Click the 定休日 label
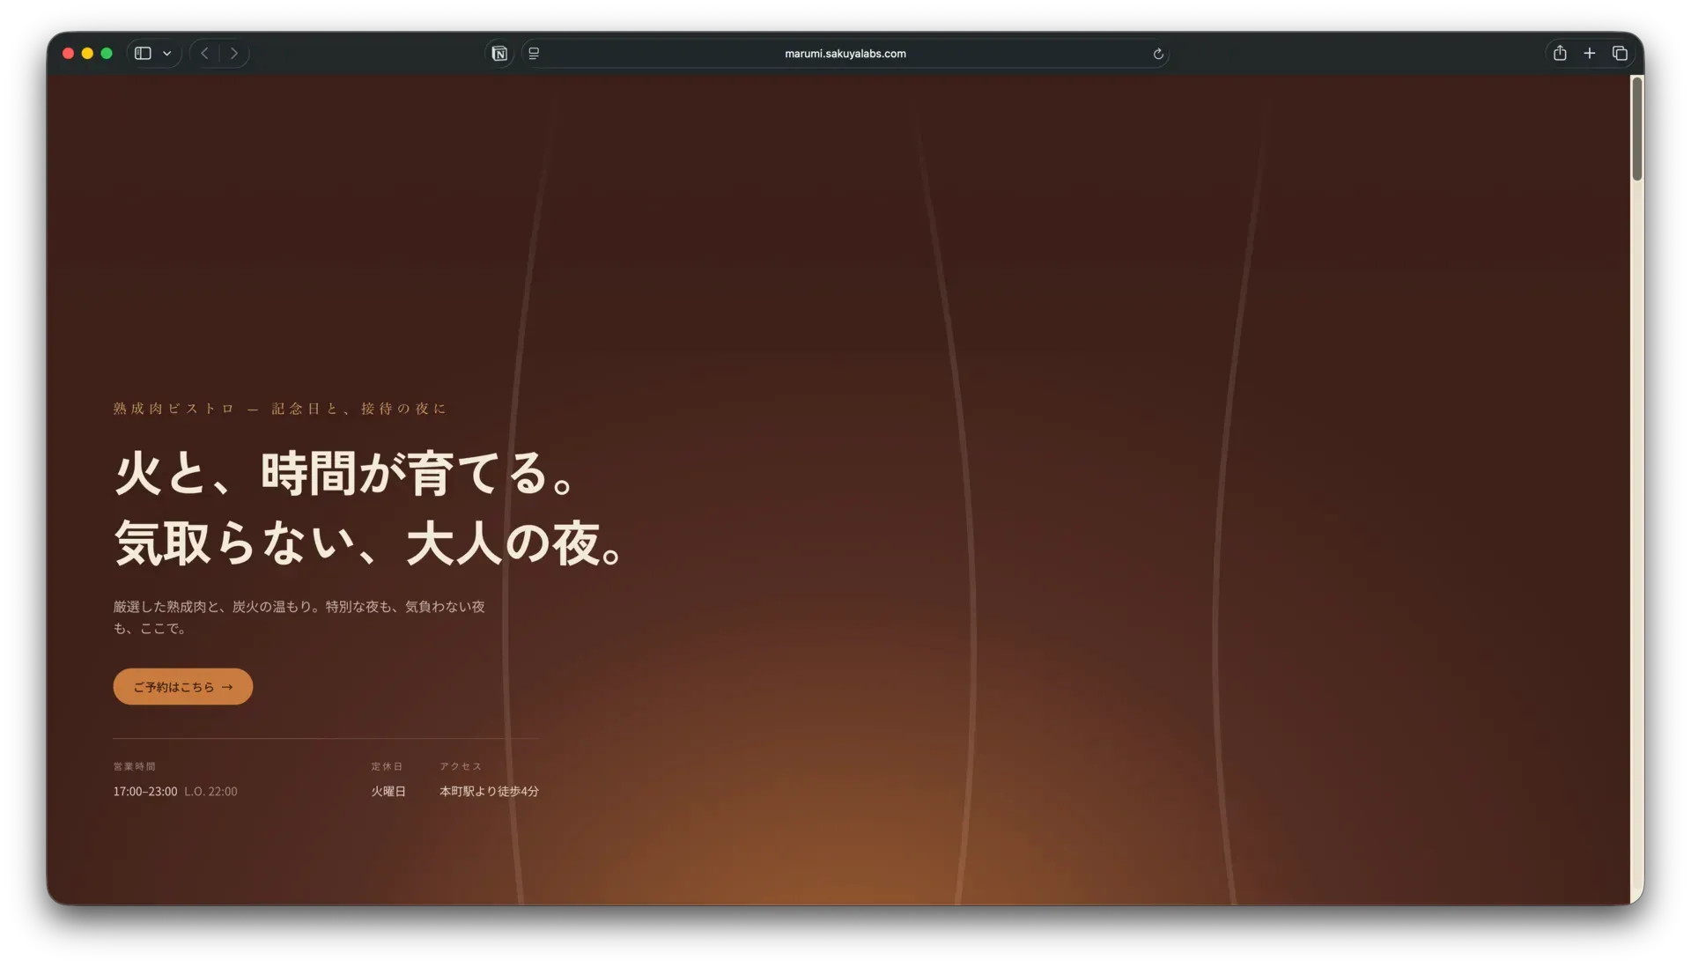 point(387,766)
